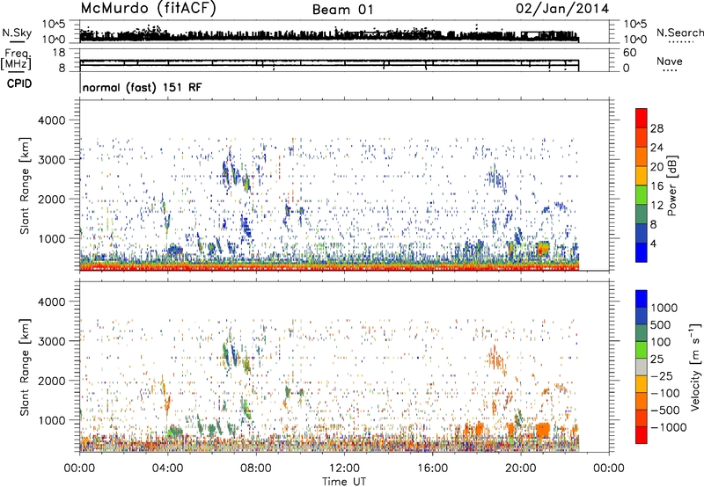The image size is (704, 487).
Task: Click the "4" tick on Power colorbar
Action: (653, 243)
